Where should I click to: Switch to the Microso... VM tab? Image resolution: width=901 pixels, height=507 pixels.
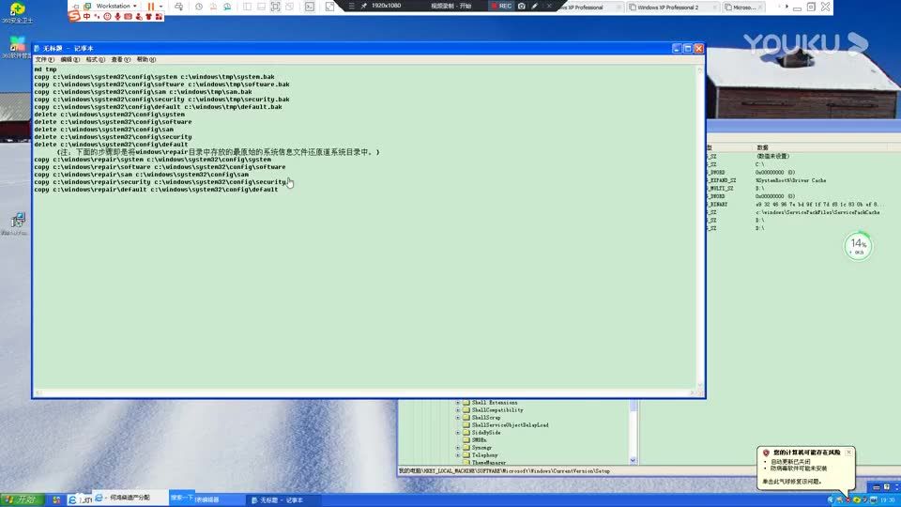coord(744,8)
